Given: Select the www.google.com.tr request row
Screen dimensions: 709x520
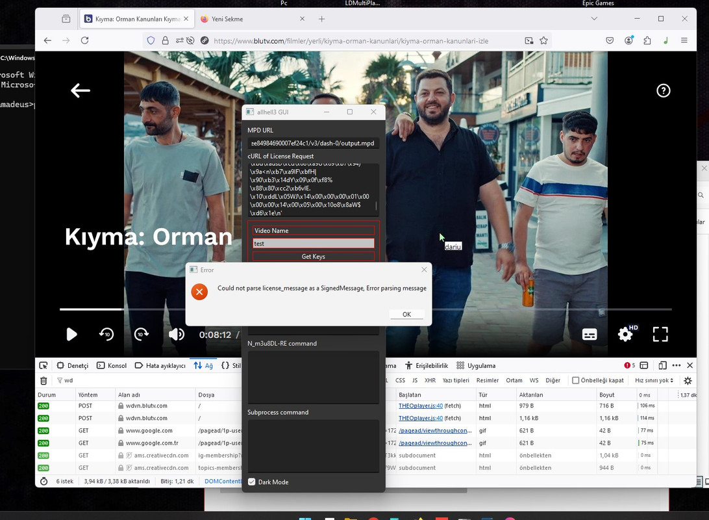Looking at the screenshot, I should point(366,443).
